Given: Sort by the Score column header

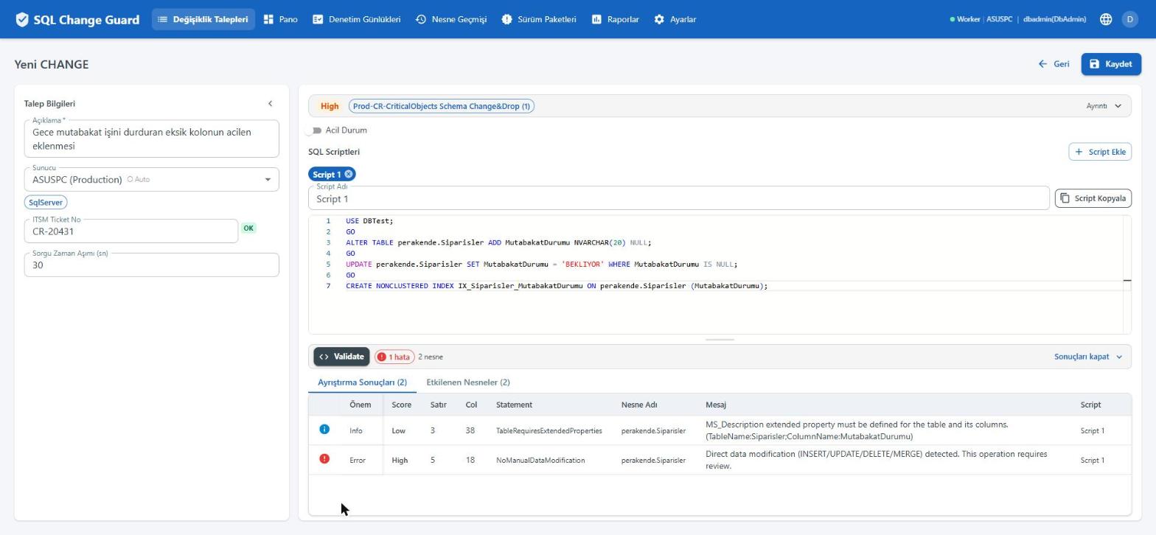Looking at the screenshot, I should 402,405.
